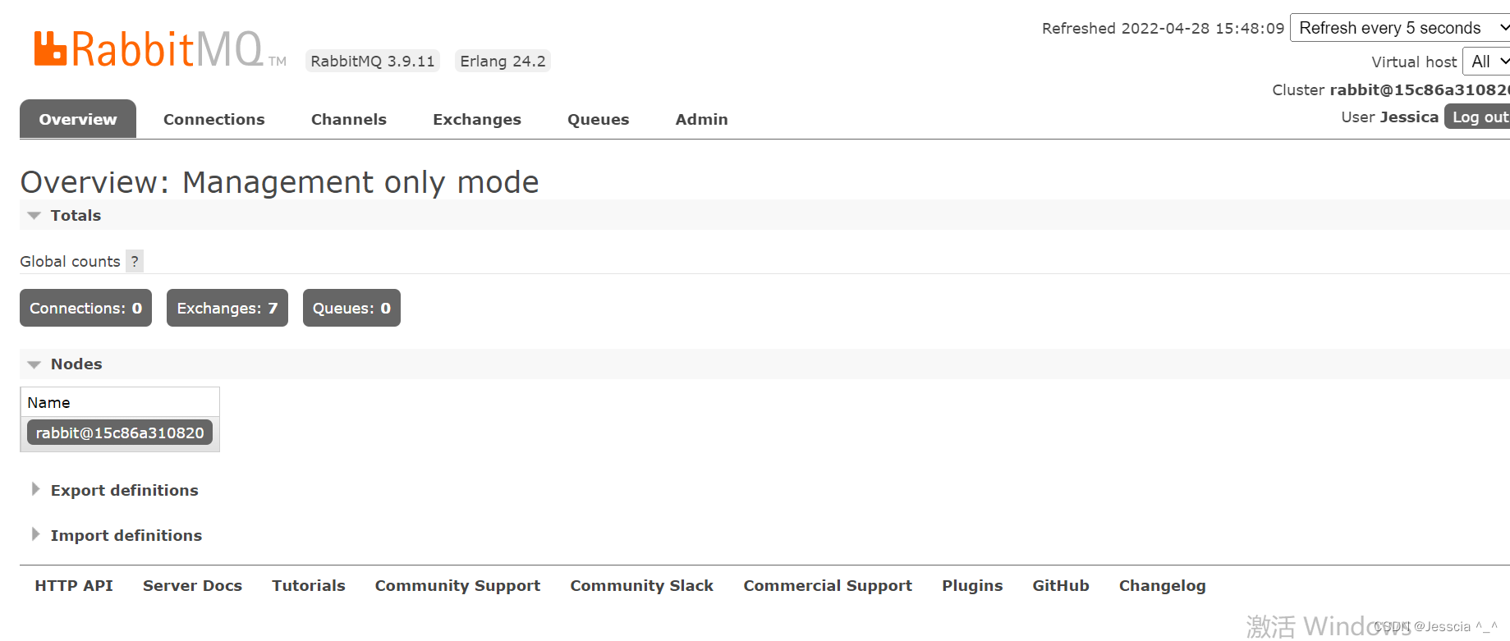Open the Tutorials footer link
Screen dimensions: 1510x641
point(309,585)
